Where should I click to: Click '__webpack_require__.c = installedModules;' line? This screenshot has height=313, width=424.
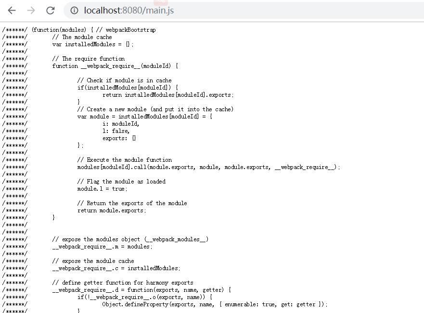pyautogui.click(x=116, y=268)
